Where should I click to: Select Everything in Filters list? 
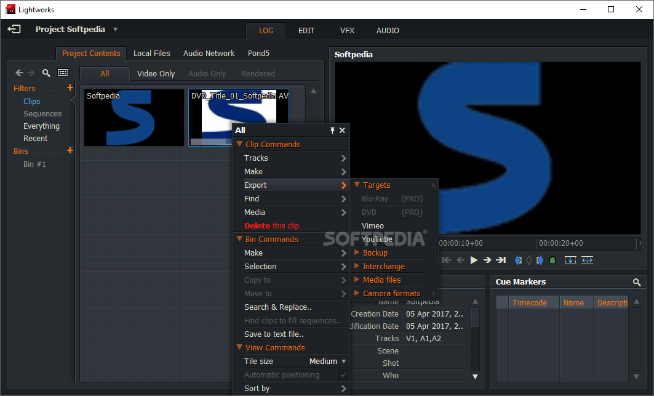click(x=41, y=126)
